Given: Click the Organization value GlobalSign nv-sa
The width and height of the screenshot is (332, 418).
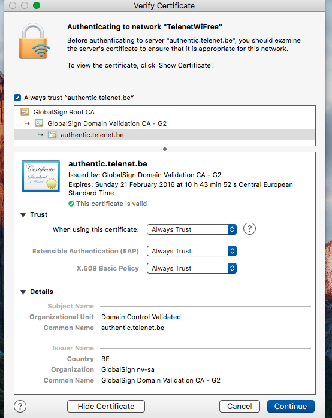Looking at the screenshot, I should (128, 369).
